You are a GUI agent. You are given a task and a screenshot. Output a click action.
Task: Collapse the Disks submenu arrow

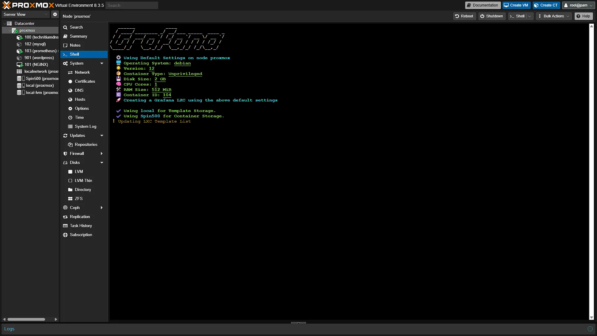click(102, 162)
